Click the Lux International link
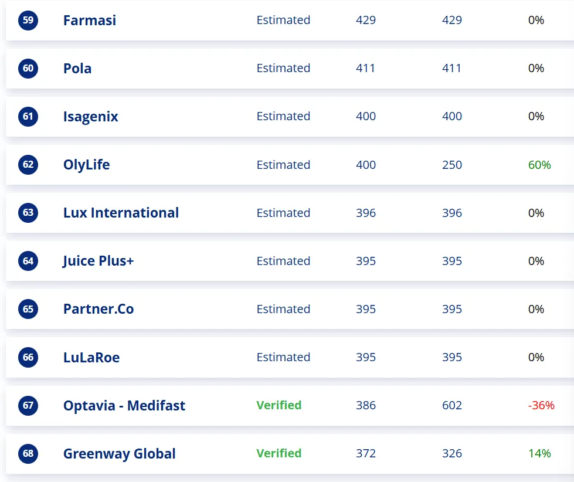 [x=121, y=213]
